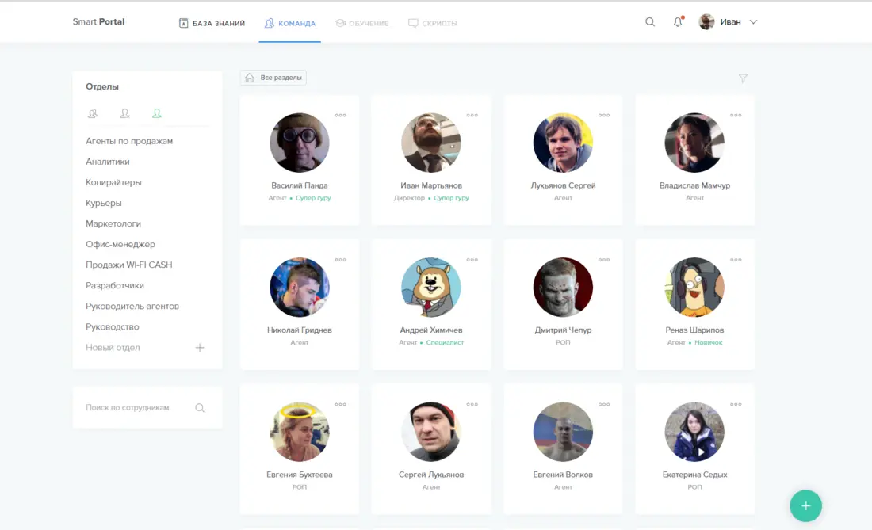Switch to the База знаний tab
The height and width of the screenshot is (530, 872).
(212, 23)
